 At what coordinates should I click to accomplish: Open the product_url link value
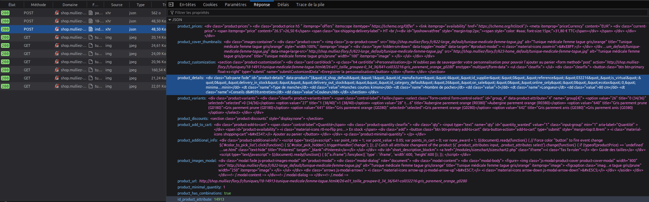[333, 181]
